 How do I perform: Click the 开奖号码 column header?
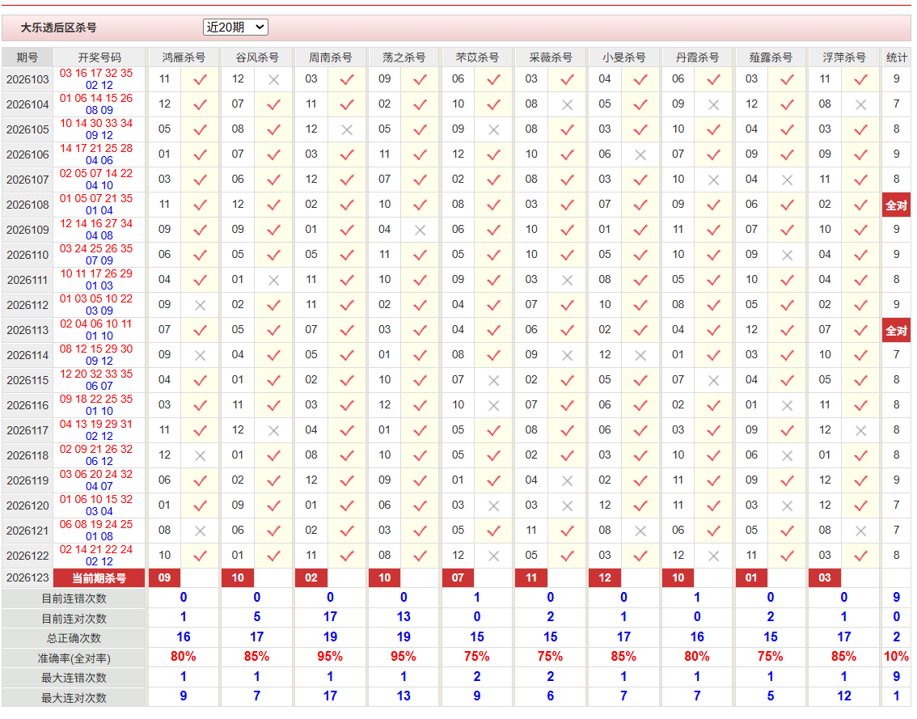99,57
